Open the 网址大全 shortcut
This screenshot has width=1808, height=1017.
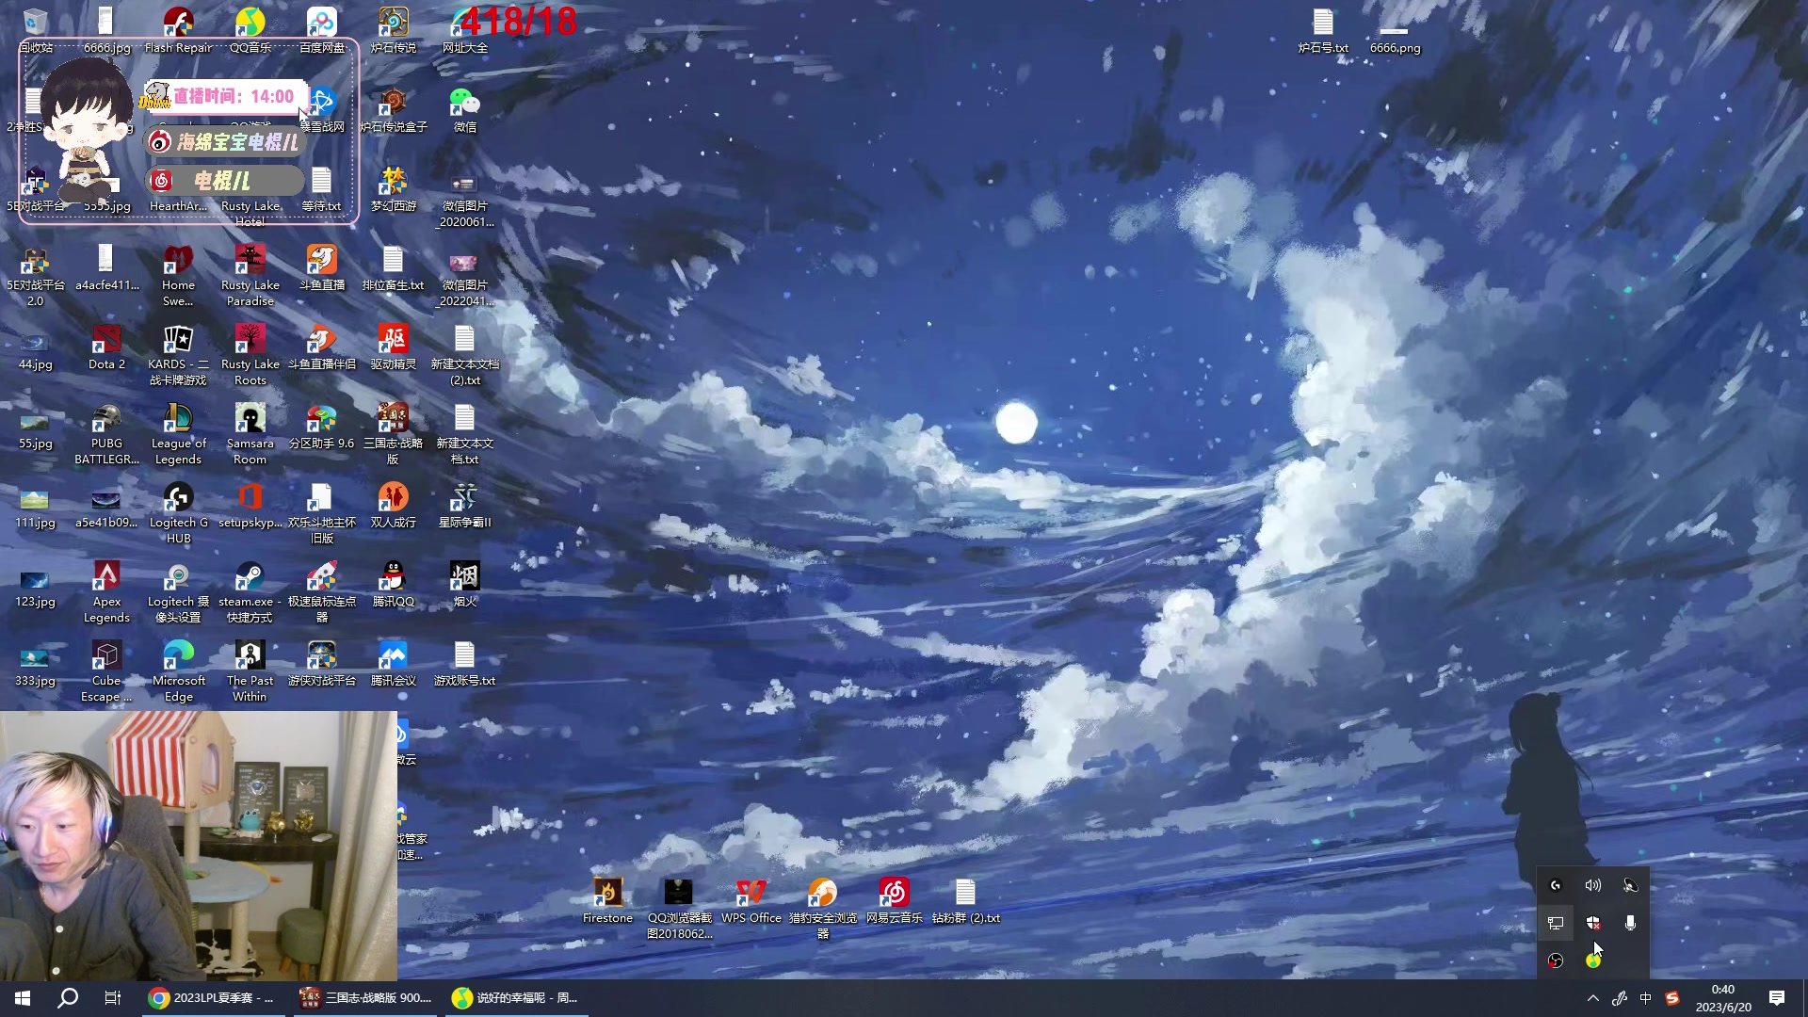pos(465,30)
